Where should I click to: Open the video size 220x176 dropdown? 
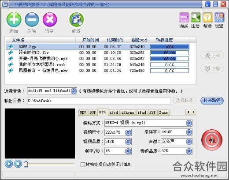[128, 132]
